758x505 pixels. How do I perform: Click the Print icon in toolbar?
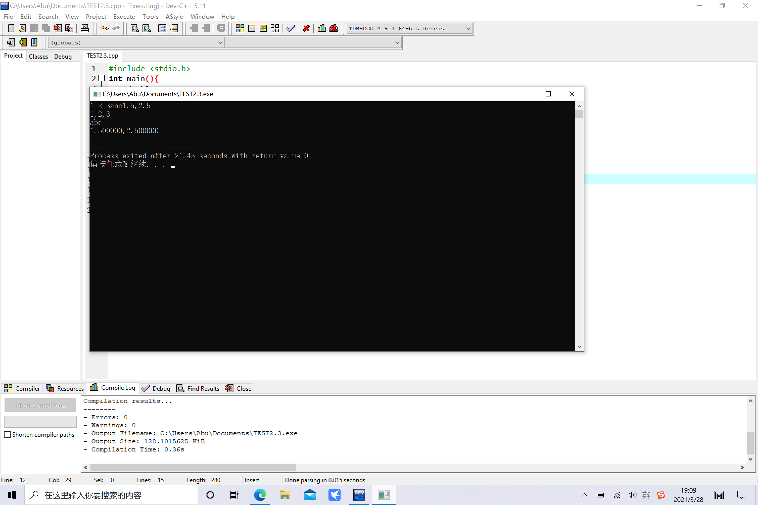point(85,28)
